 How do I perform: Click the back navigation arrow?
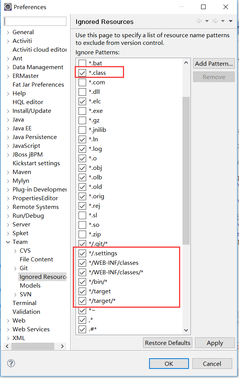(x=199, y=21)
